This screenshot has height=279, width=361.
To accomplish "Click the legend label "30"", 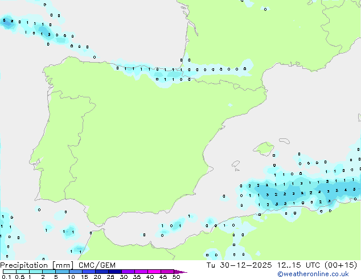I will 124,277.
